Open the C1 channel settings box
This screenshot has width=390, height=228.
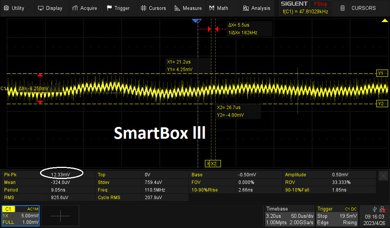[x=21, y=215]
